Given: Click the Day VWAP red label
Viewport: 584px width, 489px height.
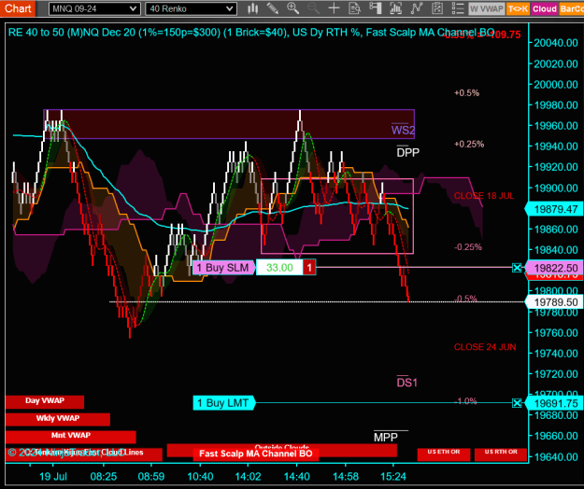Looking at the screenshot, I should pyautogui.click(x=45, y=402).
